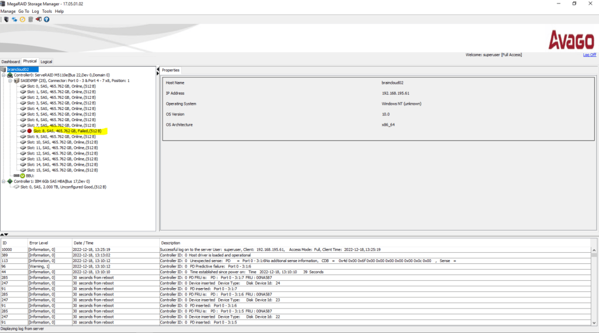
Task: Click the Controller1 IBM SAS HBA chip icon
Action: (10, 181)
